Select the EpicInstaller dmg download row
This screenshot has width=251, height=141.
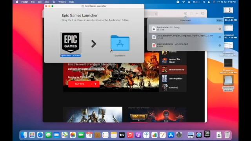pos(186,29)
